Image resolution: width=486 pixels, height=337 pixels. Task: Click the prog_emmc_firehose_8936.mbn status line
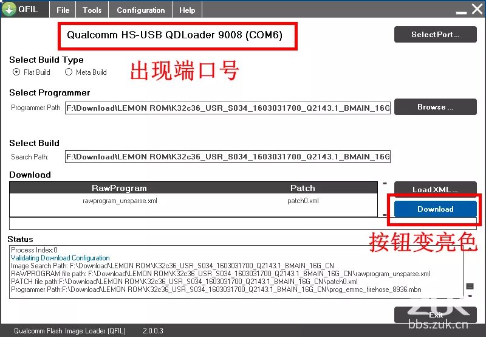tap(216, 290)
